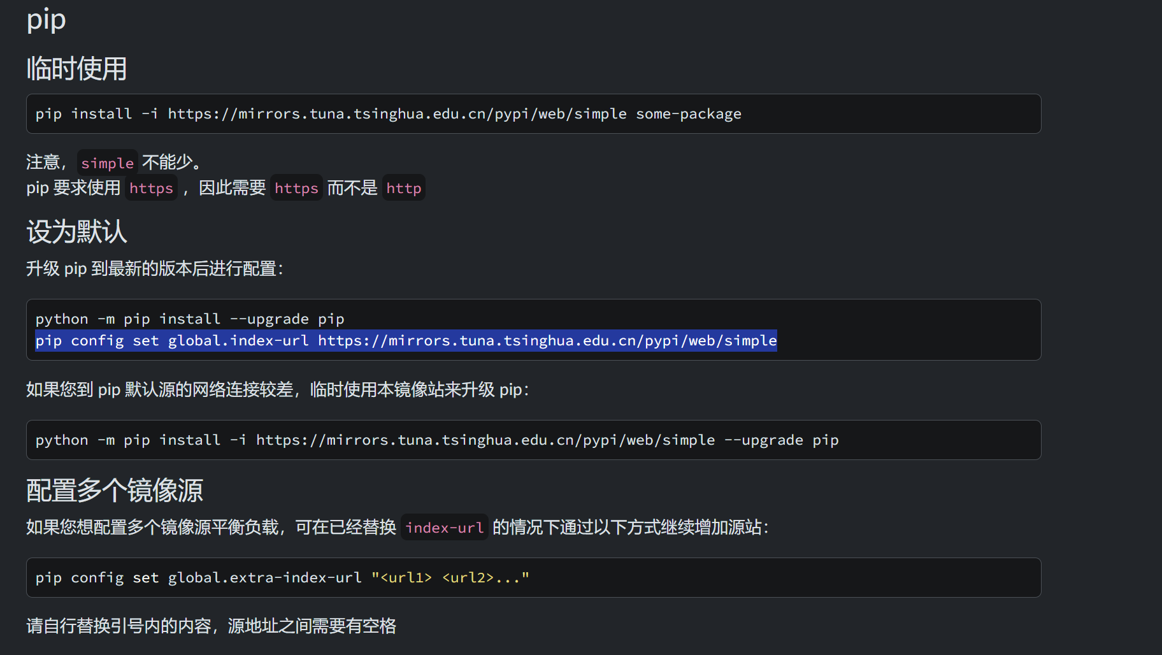The height and width of the screenshot is (655, 1162).
Task: Click the second inline 'https' code tag after 因此需要
Action: click(296, 188)
